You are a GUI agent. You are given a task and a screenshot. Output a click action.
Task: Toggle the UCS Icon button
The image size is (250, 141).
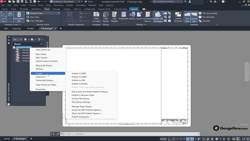pyautogui.click(x=4, y=17)
